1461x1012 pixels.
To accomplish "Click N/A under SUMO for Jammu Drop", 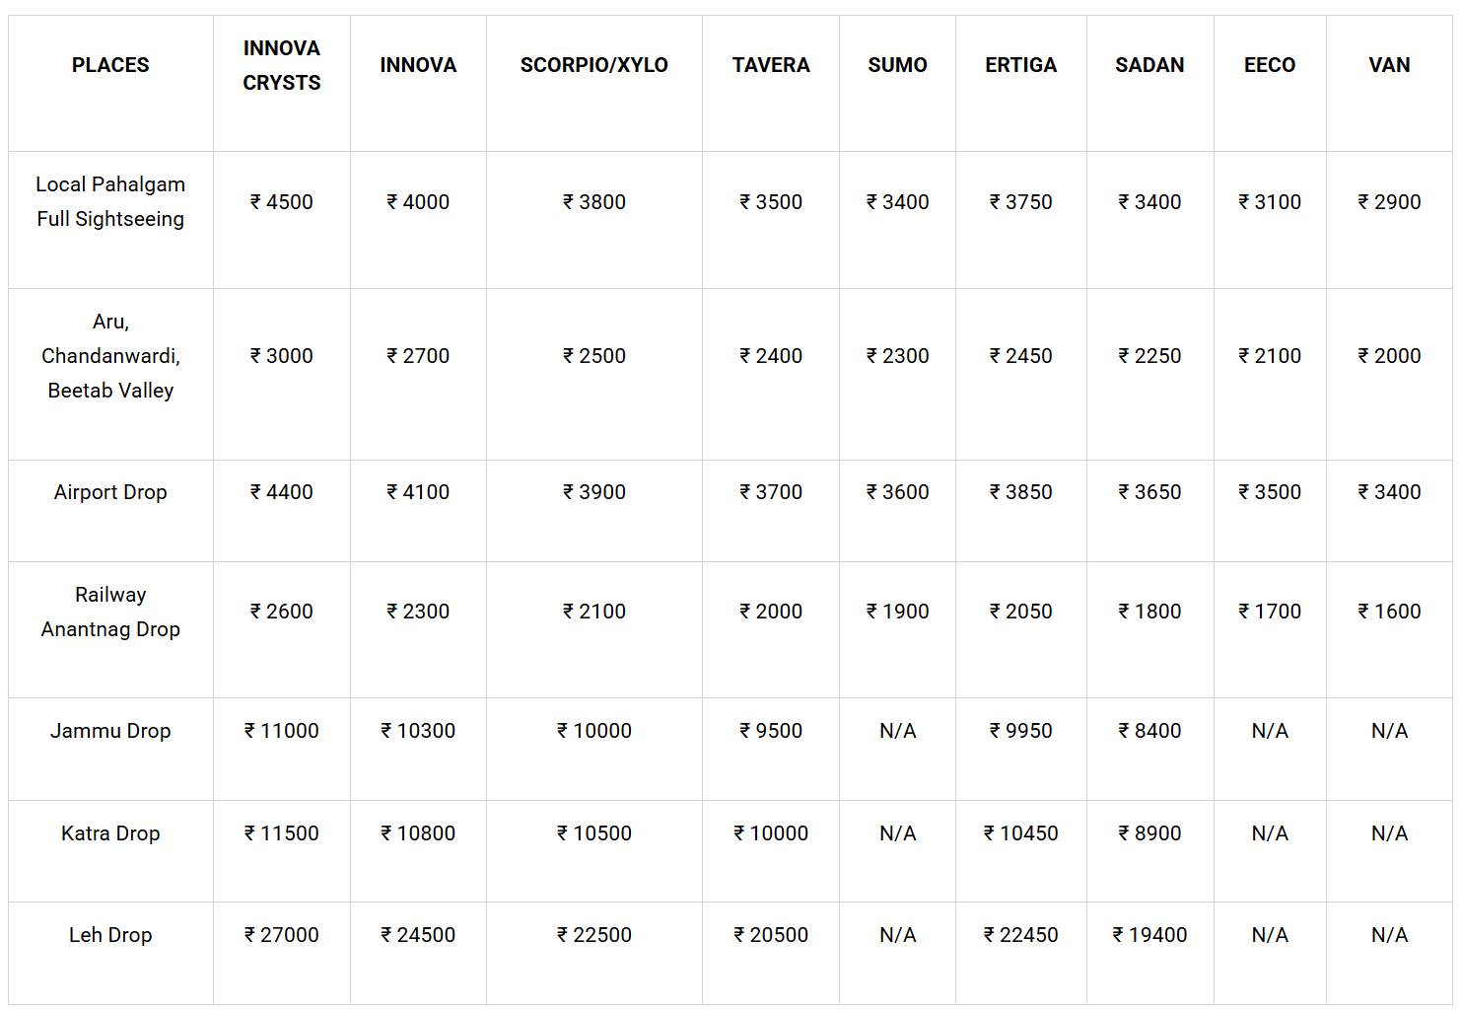I will pos(897,731).
